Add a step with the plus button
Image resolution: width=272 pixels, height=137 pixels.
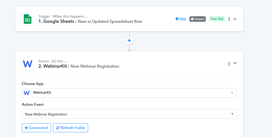coord(129,41)
